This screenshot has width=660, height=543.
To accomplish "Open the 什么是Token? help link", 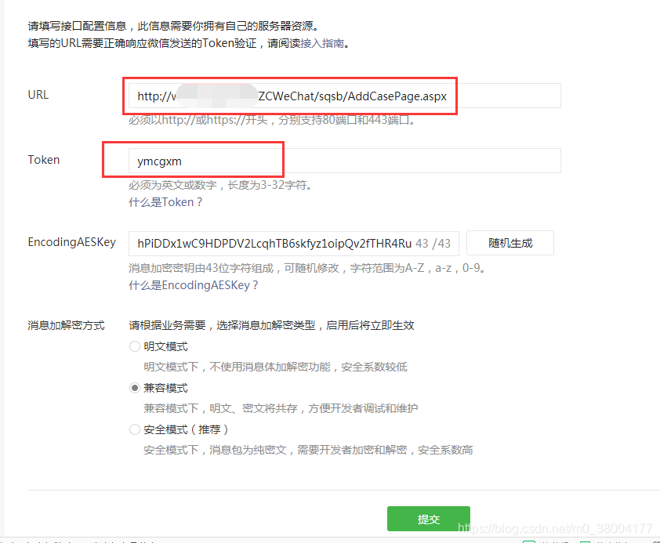I will [x=165, y=202].
